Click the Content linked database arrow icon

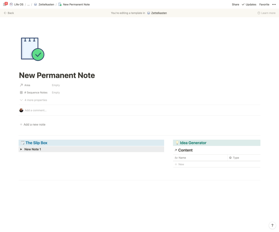[176, 150]
